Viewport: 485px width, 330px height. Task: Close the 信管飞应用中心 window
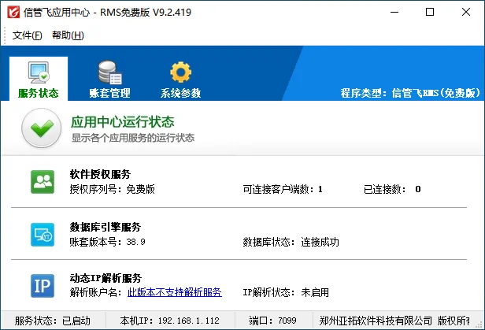[466, 12]
